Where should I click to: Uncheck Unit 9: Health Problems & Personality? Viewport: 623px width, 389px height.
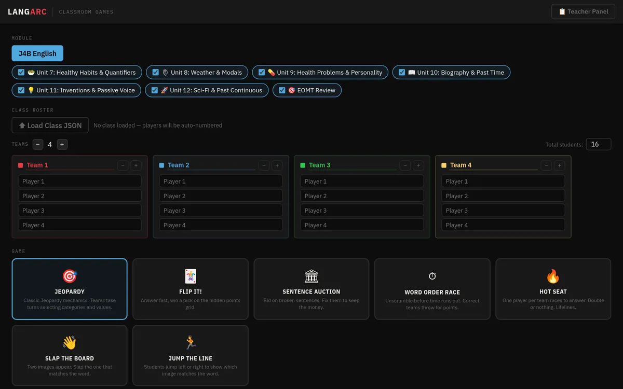(x=262, y=73)
